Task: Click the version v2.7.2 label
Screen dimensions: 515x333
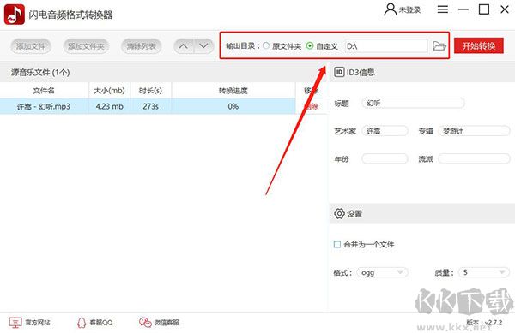Action: (484, 323)
